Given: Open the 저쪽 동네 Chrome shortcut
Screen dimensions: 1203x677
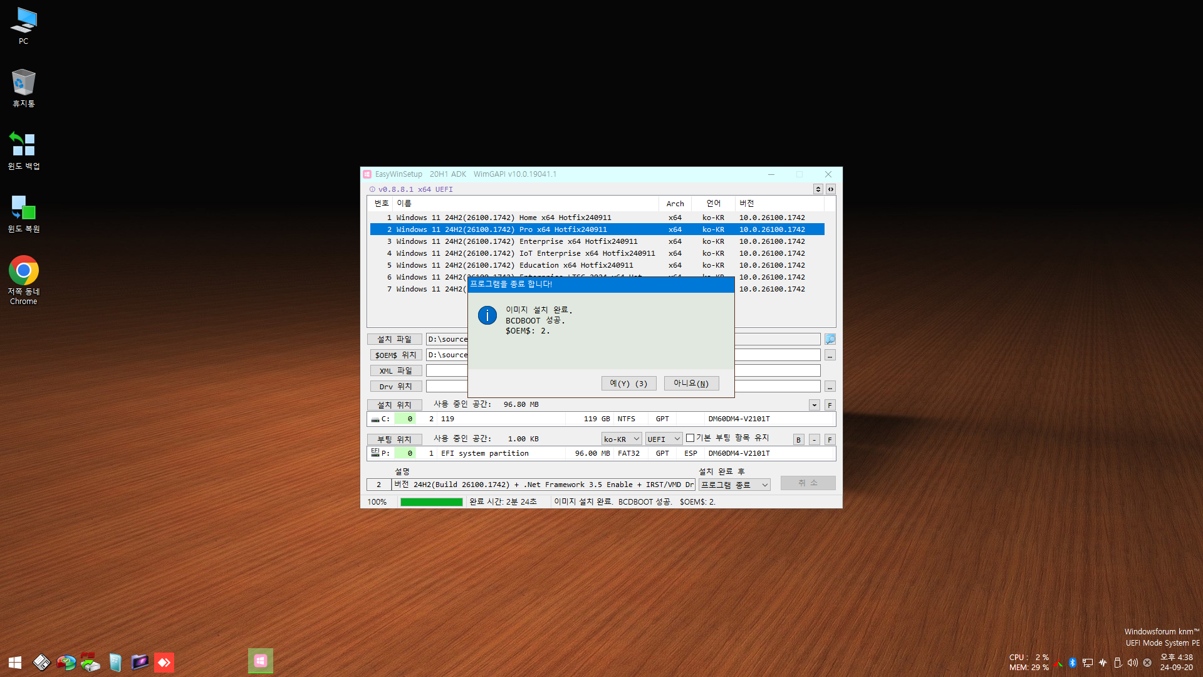Looking at the screenshot, I should [x=23, y=280].
